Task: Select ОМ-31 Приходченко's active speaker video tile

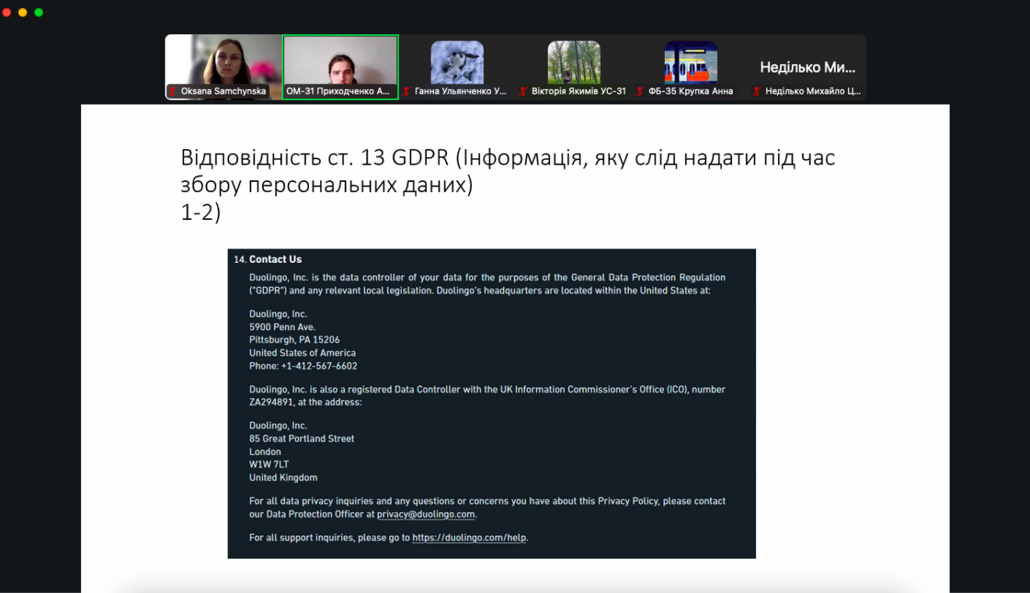Action: tap(340, 67)
